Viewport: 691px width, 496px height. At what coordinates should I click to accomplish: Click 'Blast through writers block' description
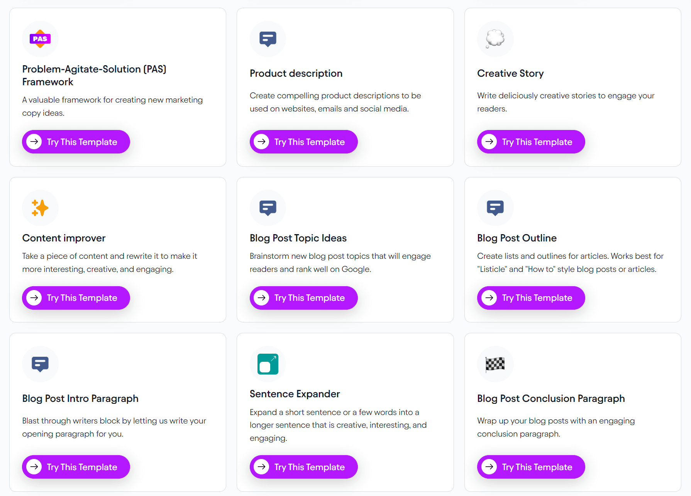tap(114, 427)
